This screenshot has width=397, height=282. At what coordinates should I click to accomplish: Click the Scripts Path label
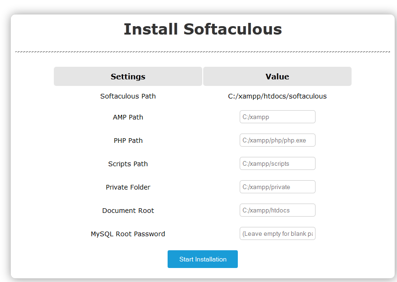[128, 164]
